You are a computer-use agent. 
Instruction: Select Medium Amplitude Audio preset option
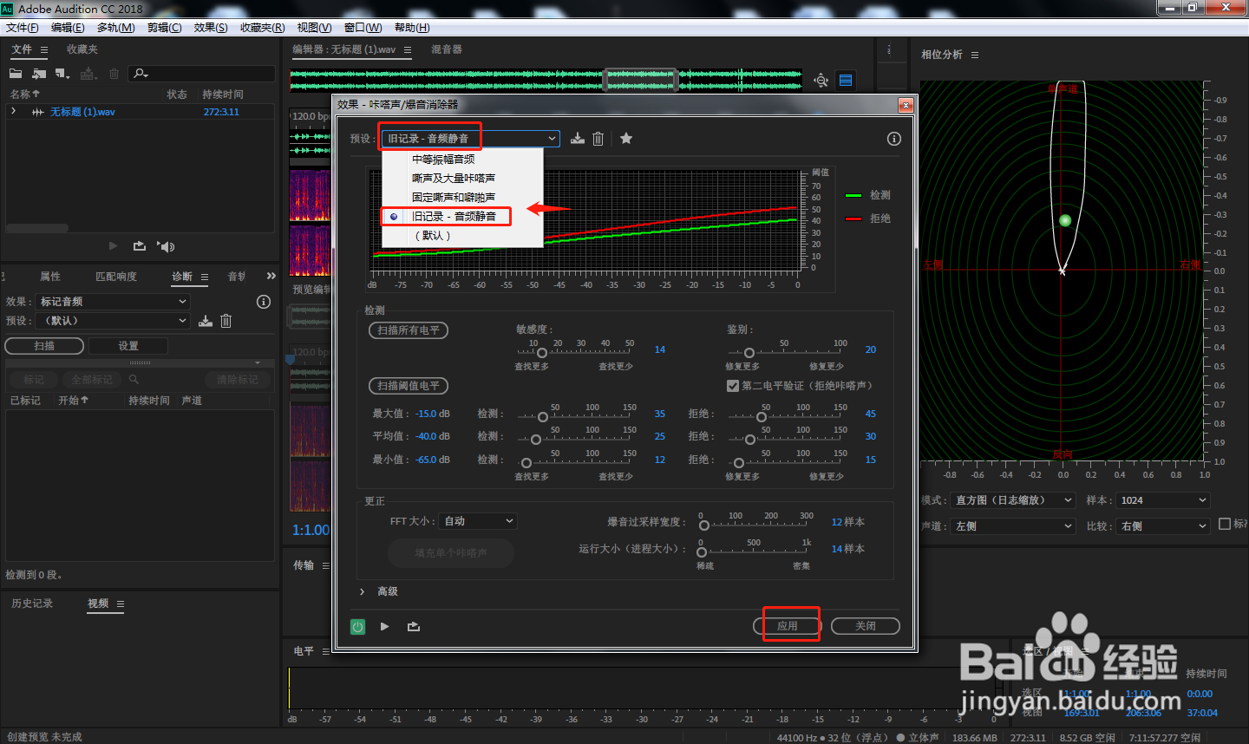(462, 160)
